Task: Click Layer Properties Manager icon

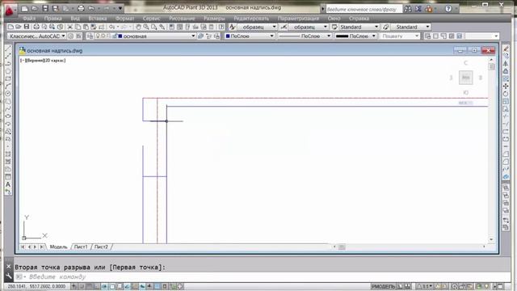Action: coord(90,36)
